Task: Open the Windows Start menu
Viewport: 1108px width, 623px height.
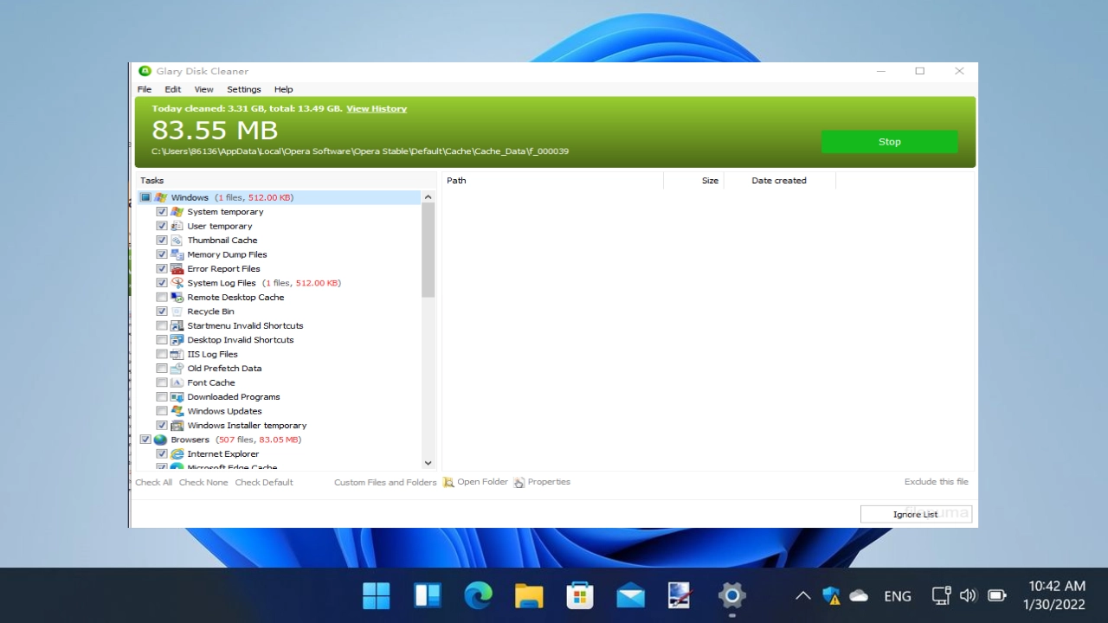Action: 377,595
